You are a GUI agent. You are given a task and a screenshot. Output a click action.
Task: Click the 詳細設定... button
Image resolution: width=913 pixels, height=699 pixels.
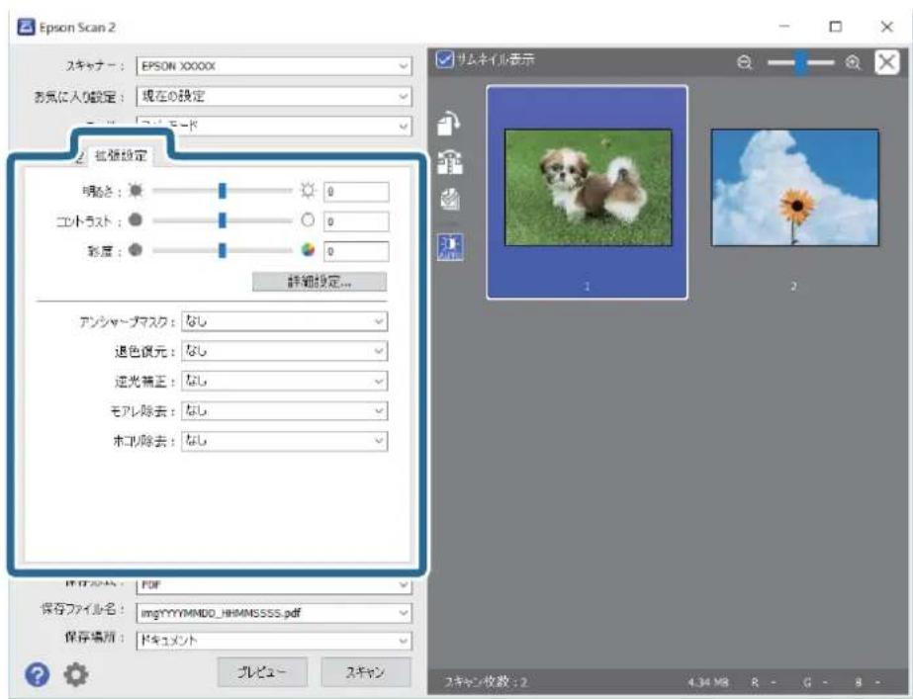point(320,282)
